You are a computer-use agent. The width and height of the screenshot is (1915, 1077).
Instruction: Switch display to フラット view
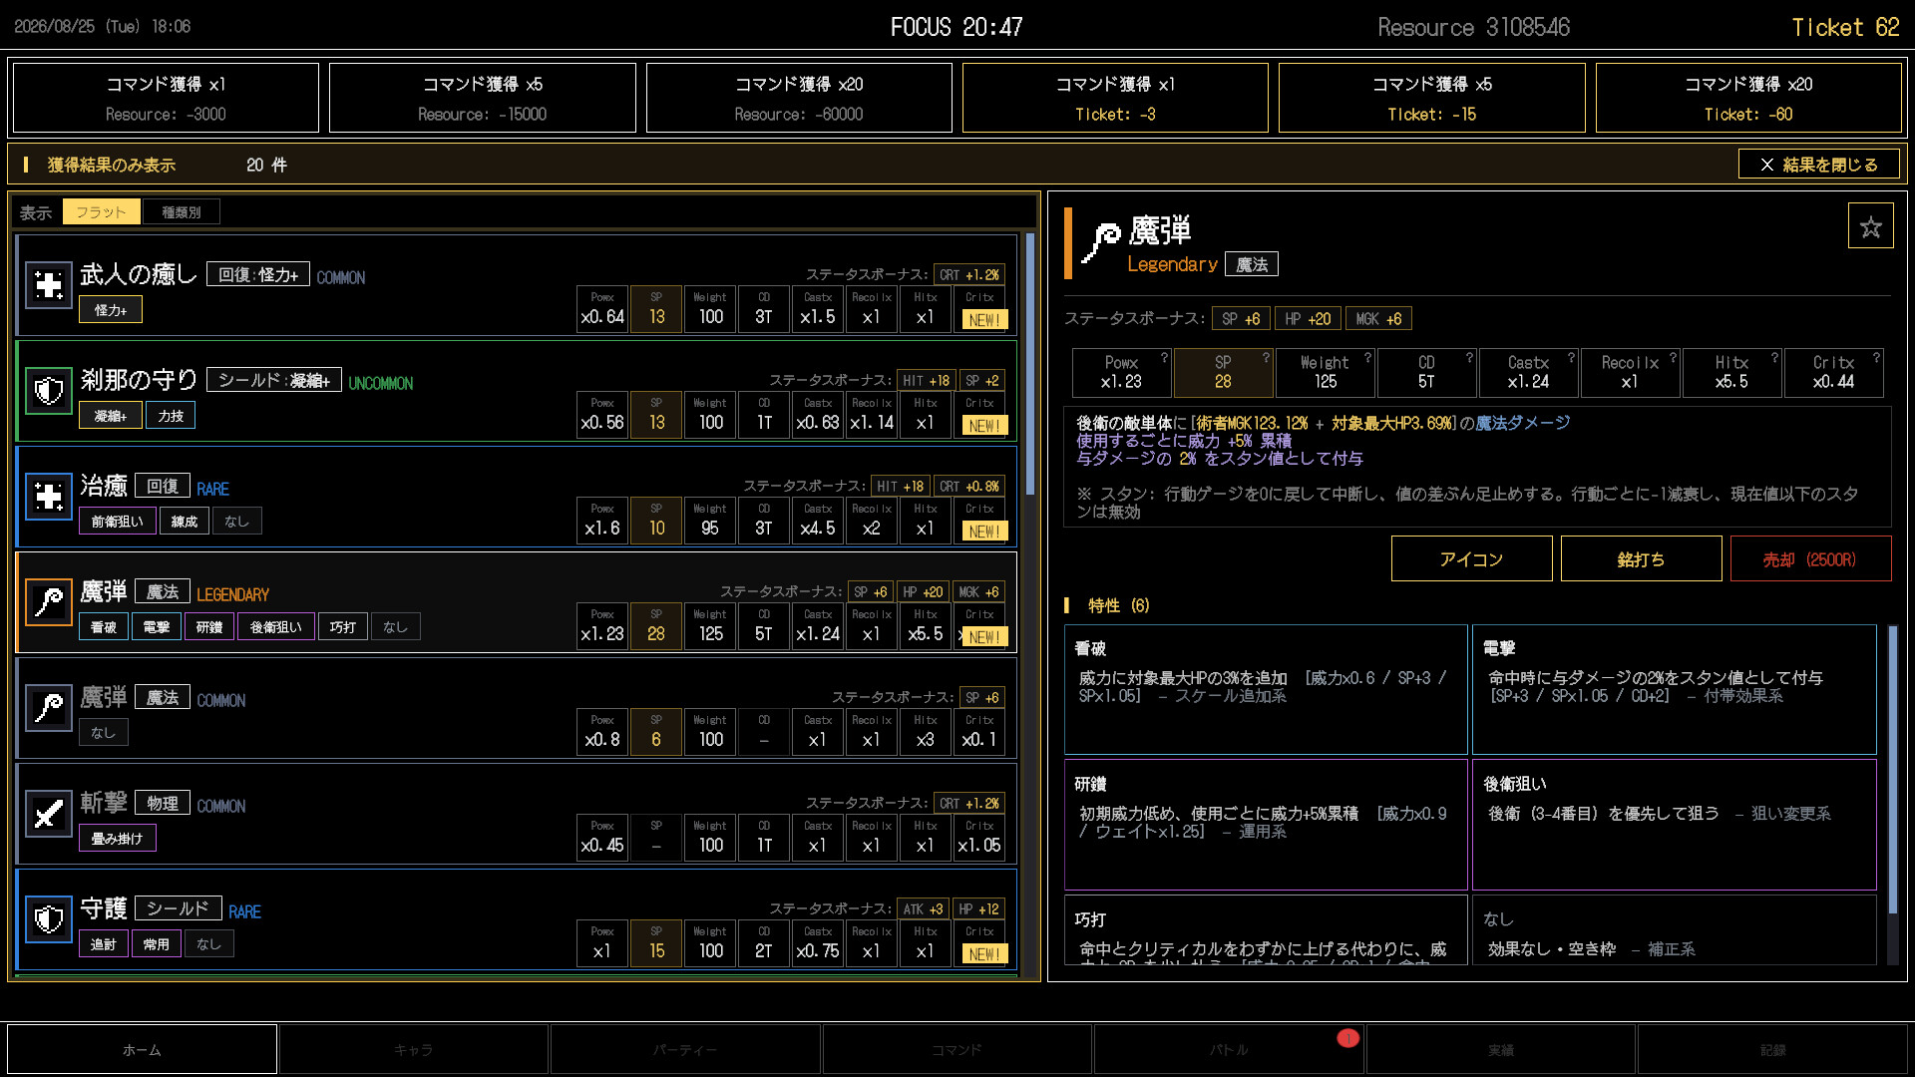pyautogui.click(x=101, y=211)
